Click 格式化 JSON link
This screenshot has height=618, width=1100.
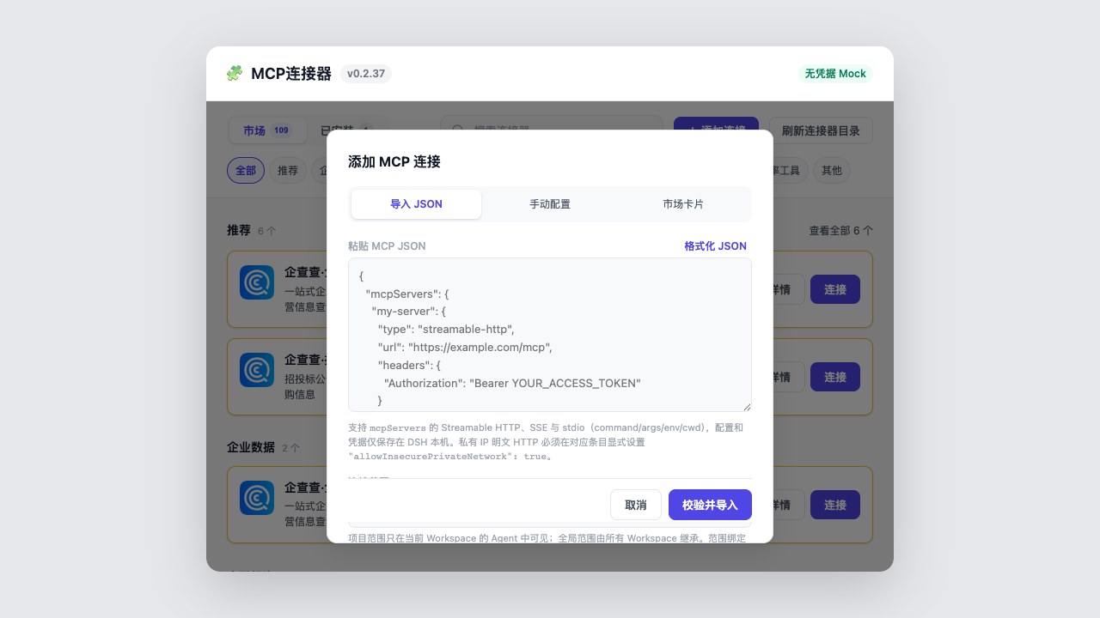[x=715, y=246]
